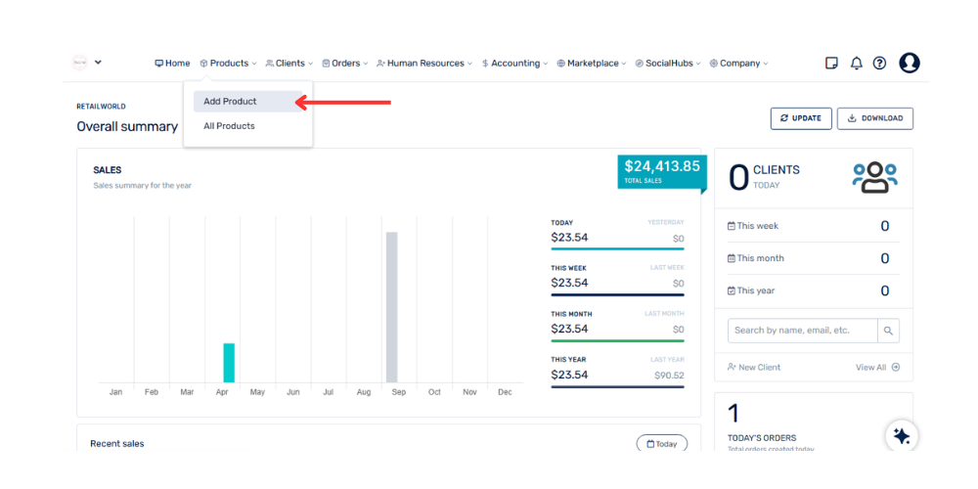The width and height of the screenshot is (978, 489).
Task: Click the Download button
Action: [874, 118]
